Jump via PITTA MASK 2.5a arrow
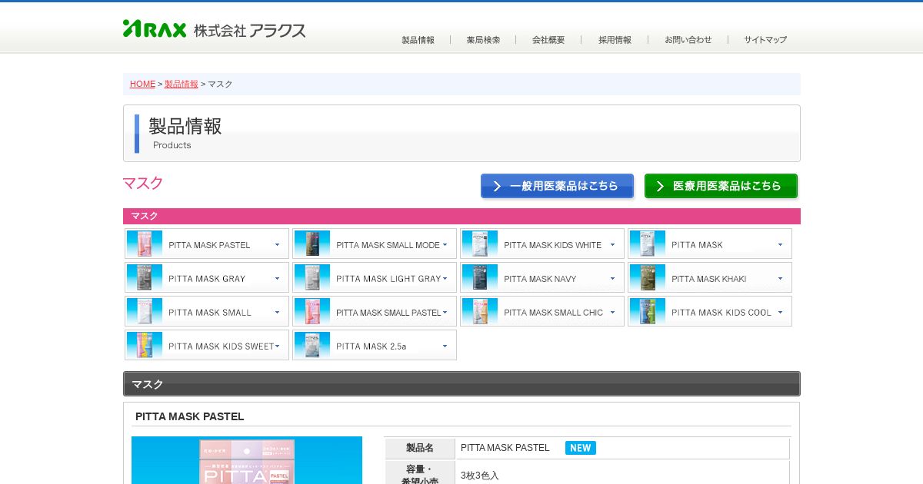Image resolution: width=923 pixels, height=484 pixels. point(445,346)
